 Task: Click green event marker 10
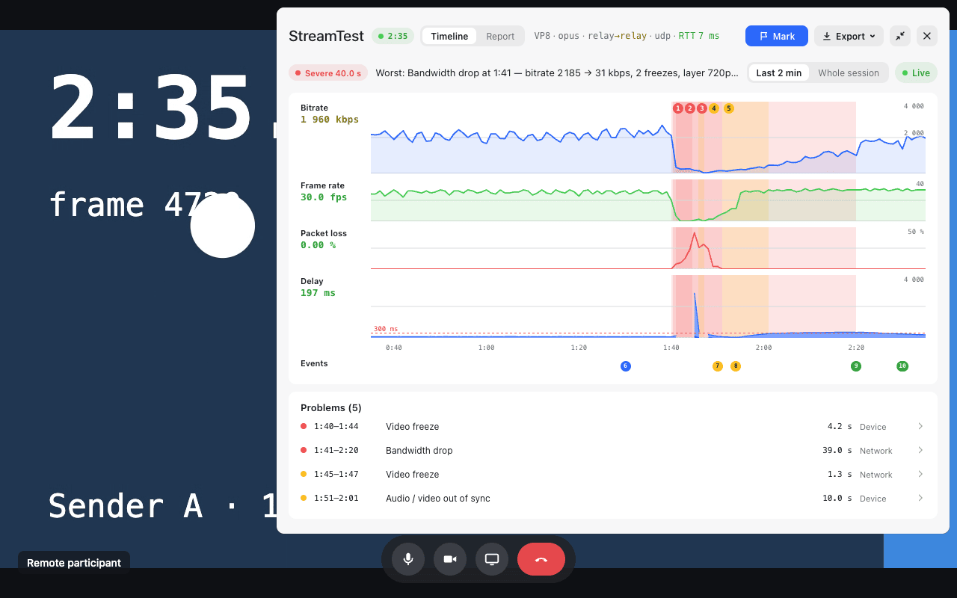(902, 366)
